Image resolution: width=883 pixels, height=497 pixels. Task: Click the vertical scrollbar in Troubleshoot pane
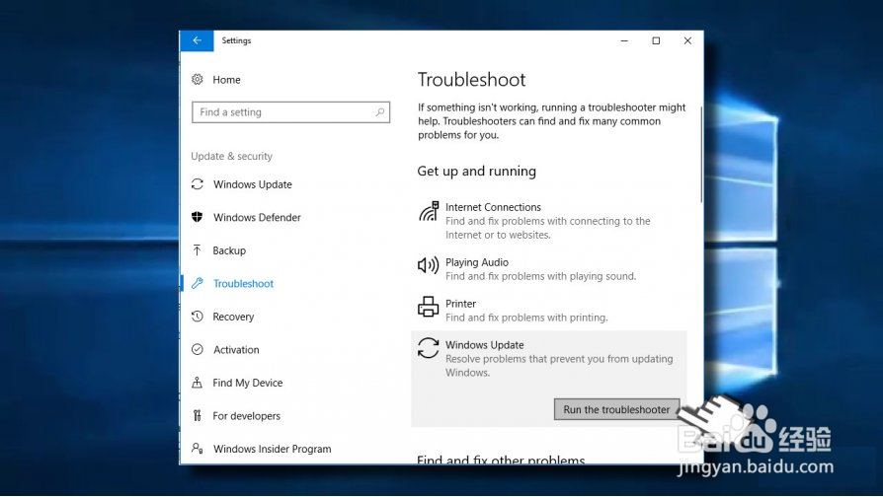(x=701, y=155)
